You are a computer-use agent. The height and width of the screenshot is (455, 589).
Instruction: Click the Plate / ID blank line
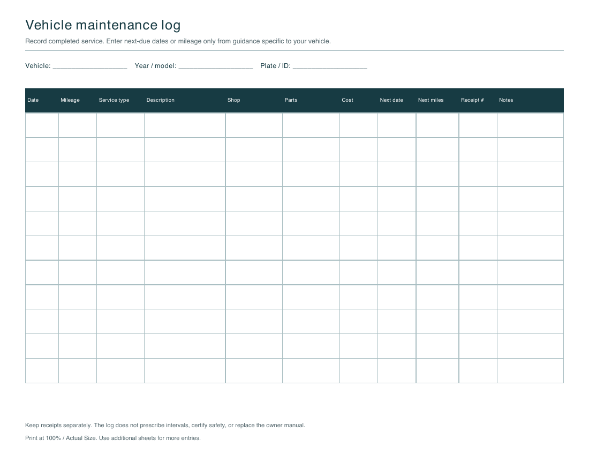coord(330,66)
